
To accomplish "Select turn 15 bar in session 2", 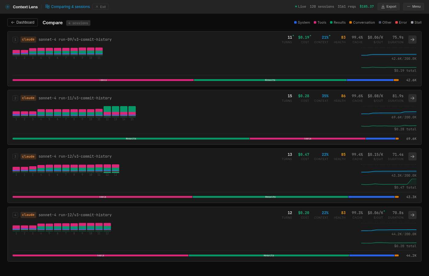I will pyautogui.click(x=132, y=112).
